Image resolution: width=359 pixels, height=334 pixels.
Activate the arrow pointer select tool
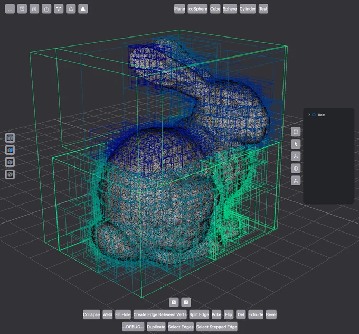pos(296,144)
